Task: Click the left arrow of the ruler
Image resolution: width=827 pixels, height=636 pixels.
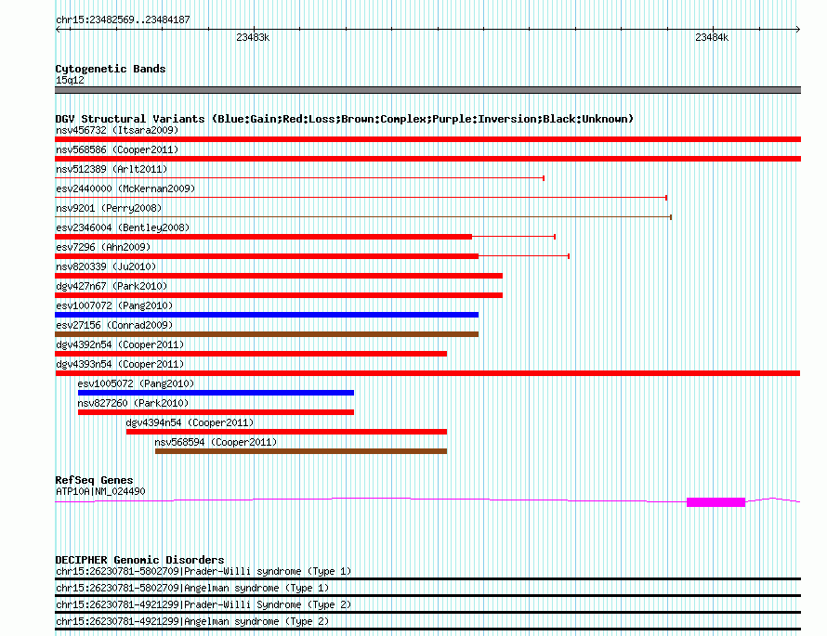Action: point(58,30)
